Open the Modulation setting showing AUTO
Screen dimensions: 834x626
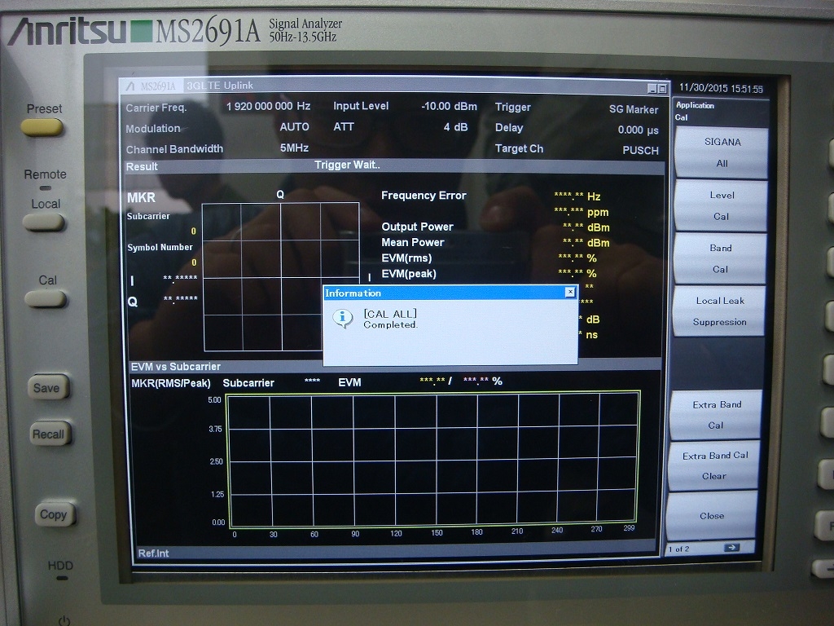pos(294,126)
